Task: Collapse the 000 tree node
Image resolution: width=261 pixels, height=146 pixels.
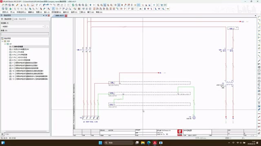Action: click(2, 41)
